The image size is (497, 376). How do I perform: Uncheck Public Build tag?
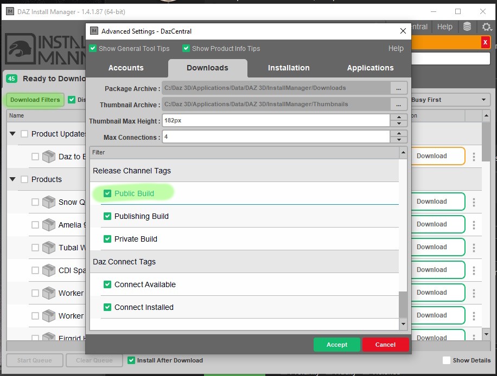click(107, 193)
